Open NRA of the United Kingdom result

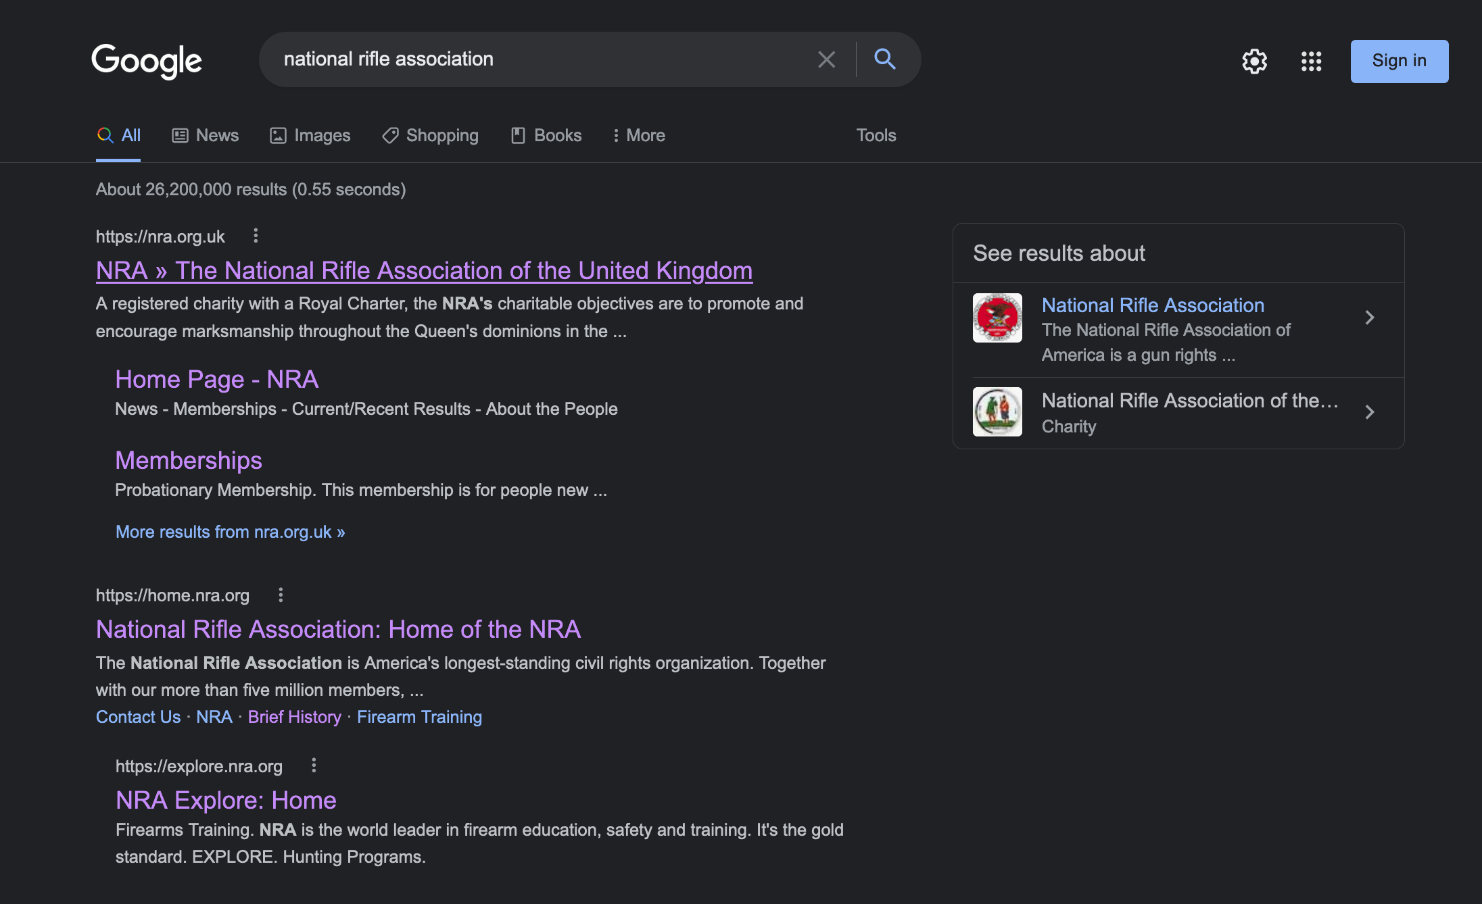tap(424, 270)
